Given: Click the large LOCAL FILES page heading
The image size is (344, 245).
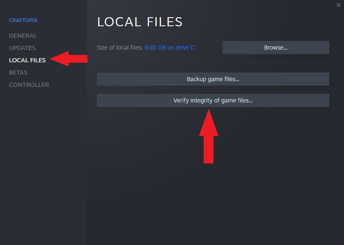Looking at the screenshot, I should point(140,22).
